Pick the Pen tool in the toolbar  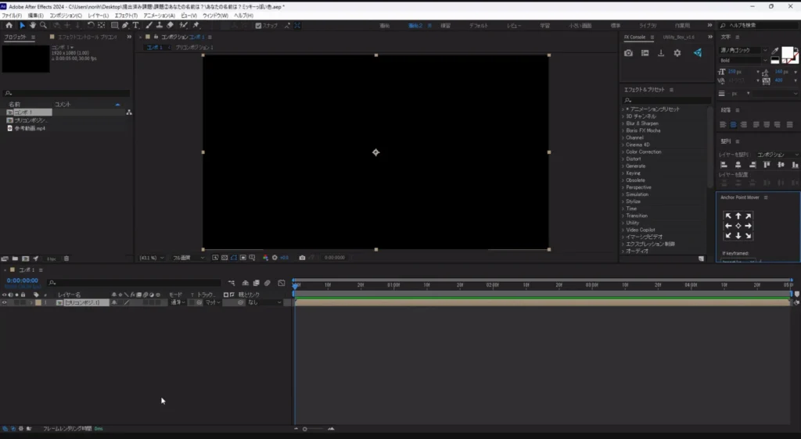125,26
